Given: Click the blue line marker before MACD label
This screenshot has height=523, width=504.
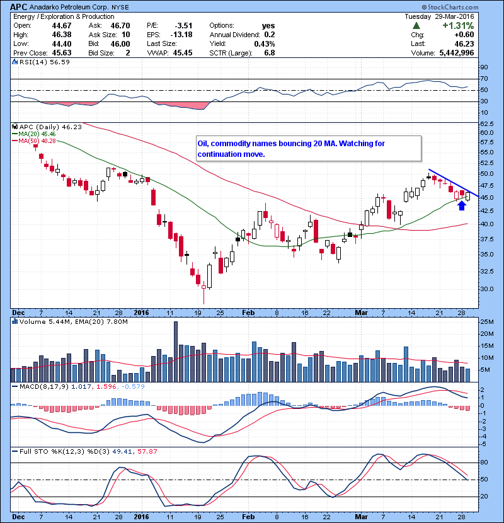Looking at the screenshot, I should click(14, 387).
